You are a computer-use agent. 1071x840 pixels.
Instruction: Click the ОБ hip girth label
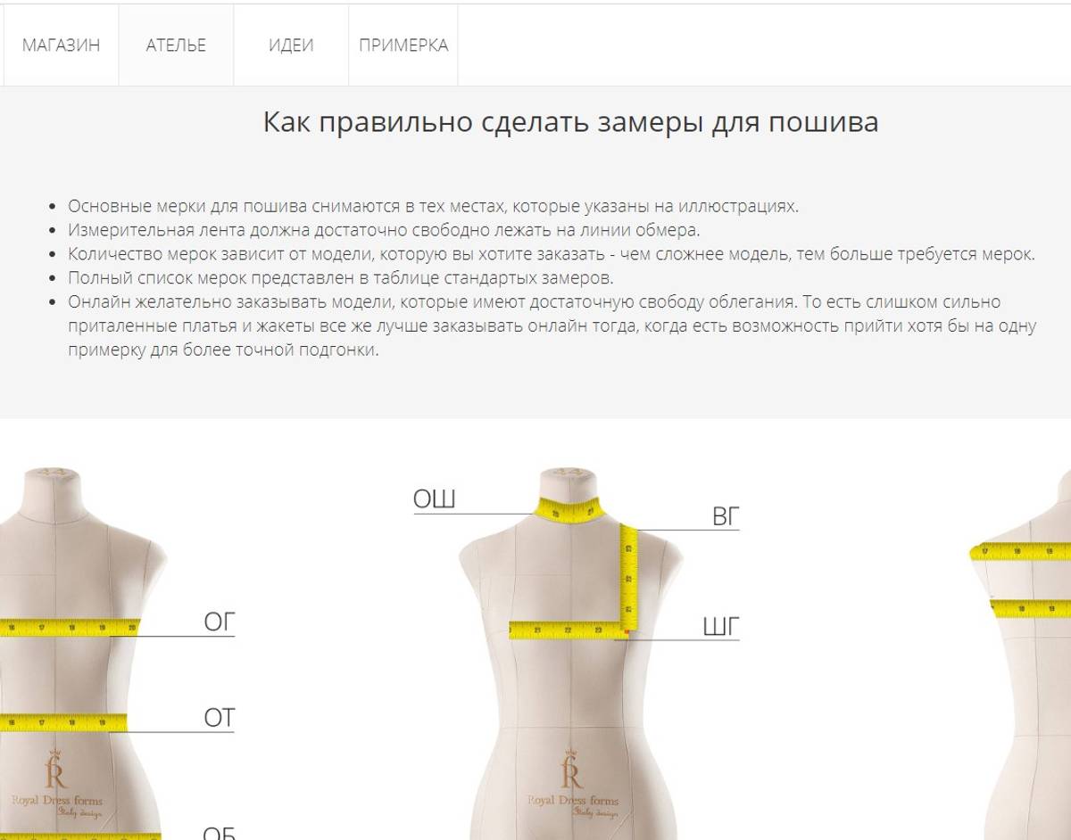(219, 833)
